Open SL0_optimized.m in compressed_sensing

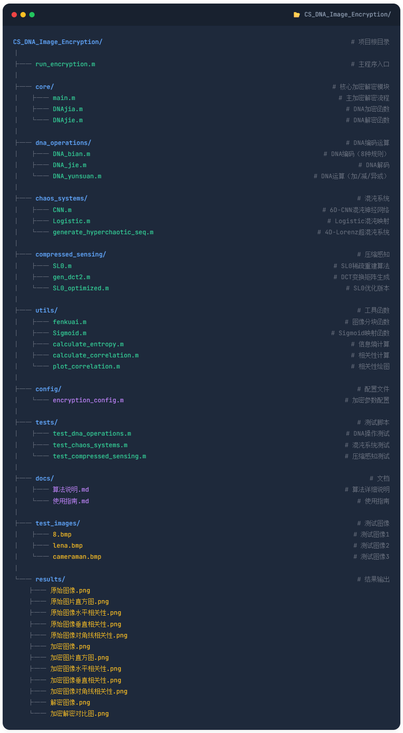click(81, 288)
